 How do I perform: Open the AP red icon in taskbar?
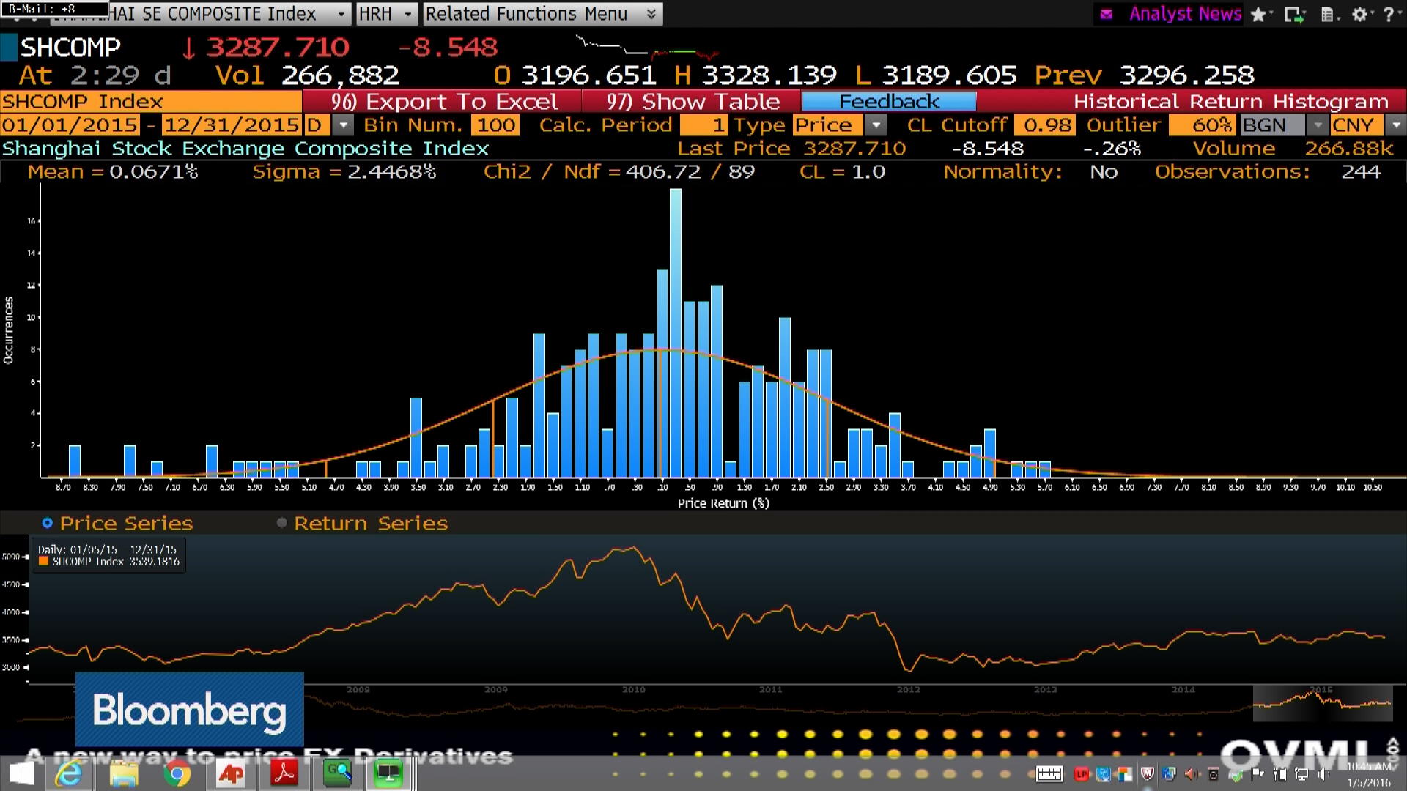(231, 773)
